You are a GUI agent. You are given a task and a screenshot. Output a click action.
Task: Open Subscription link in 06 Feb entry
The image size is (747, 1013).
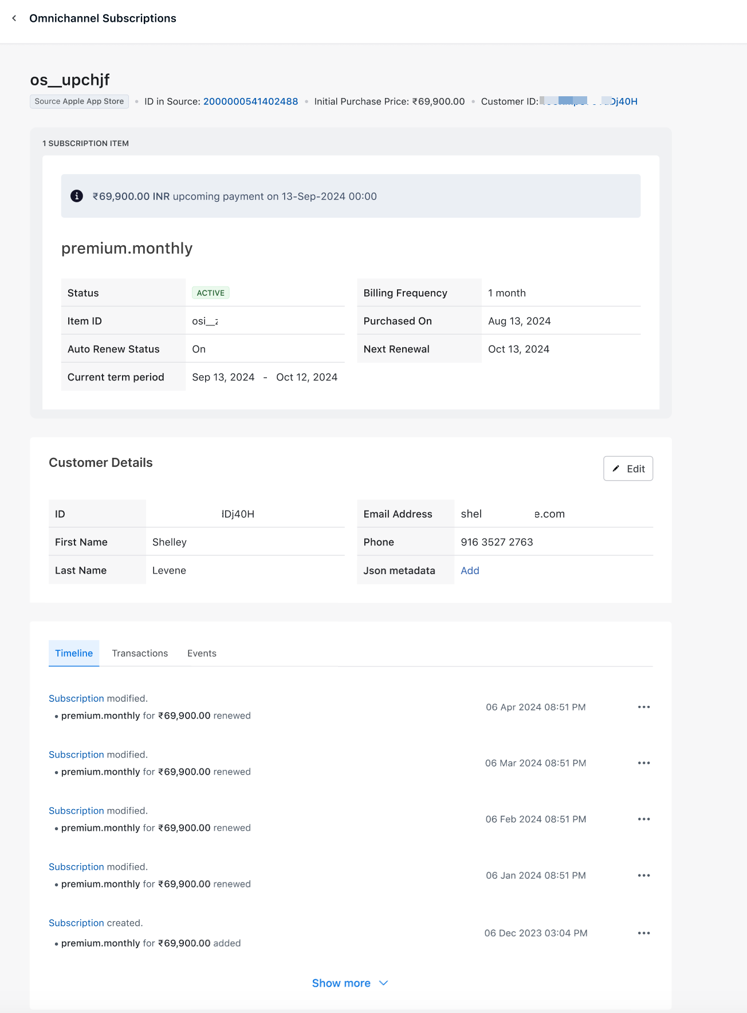pos(76,811)
